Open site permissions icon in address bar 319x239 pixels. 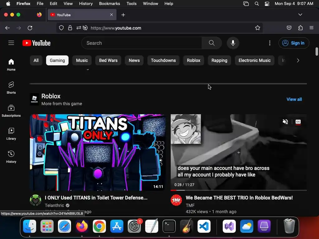(x=79, y=28)
